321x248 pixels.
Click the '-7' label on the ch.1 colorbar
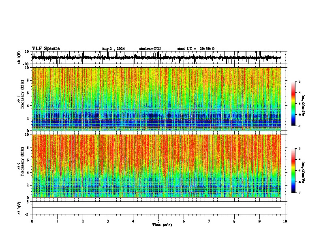coord(299,126)
